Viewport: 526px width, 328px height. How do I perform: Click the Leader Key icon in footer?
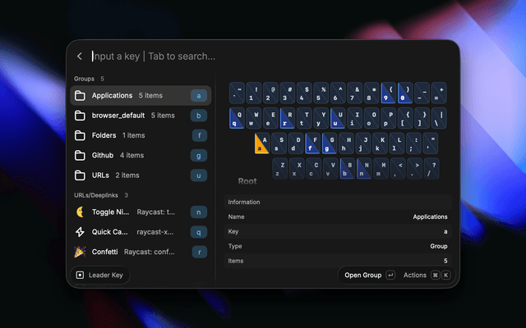point(80,276)
